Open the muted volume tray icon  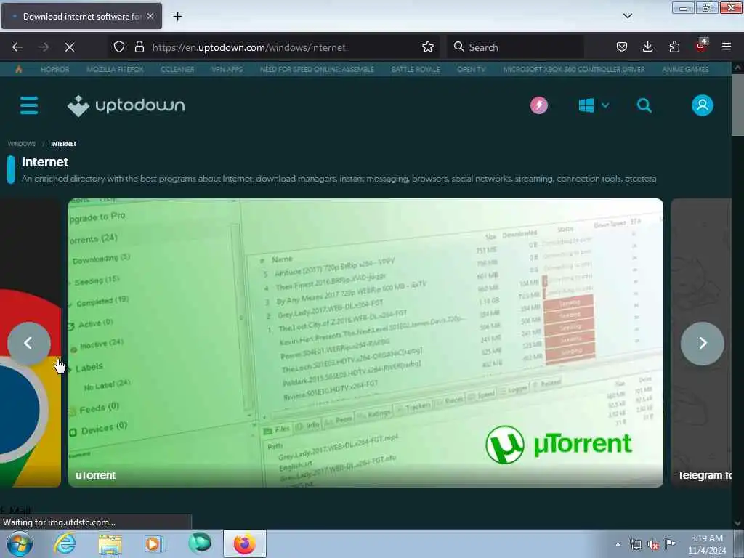point(653,545)
